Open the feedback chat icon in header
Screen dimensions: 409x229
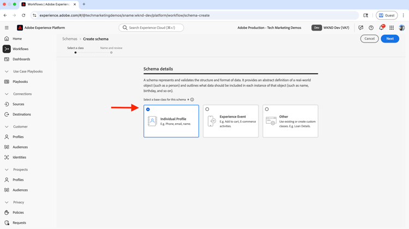(361, 28)
